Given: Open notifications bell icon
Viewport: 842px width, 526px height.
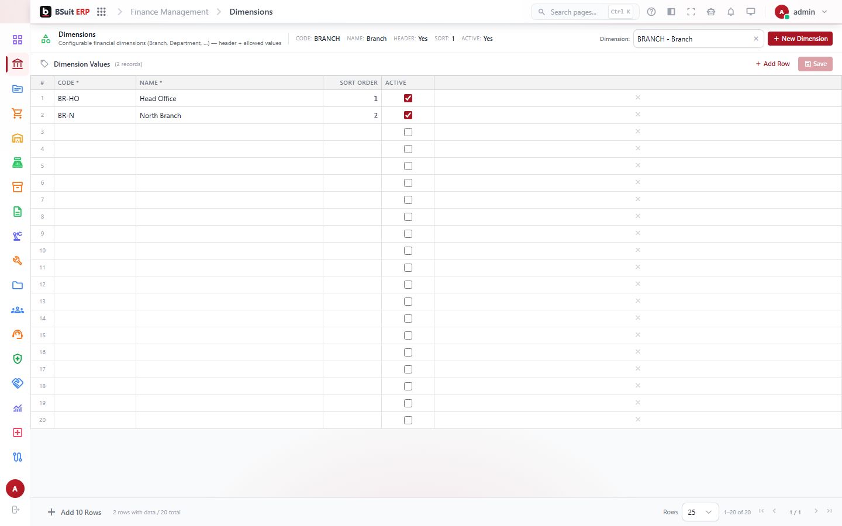Looking at the screenshot, I should point(731,12).
